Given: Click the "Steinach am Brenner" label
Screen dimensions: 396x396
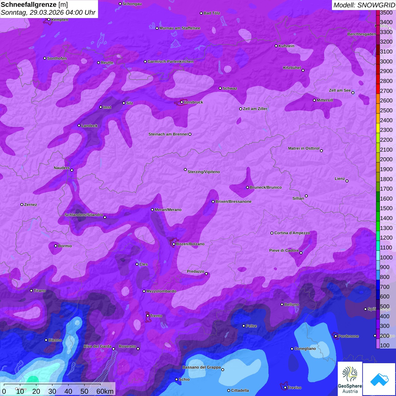Looking at the screenshot, I should point(168,134).
